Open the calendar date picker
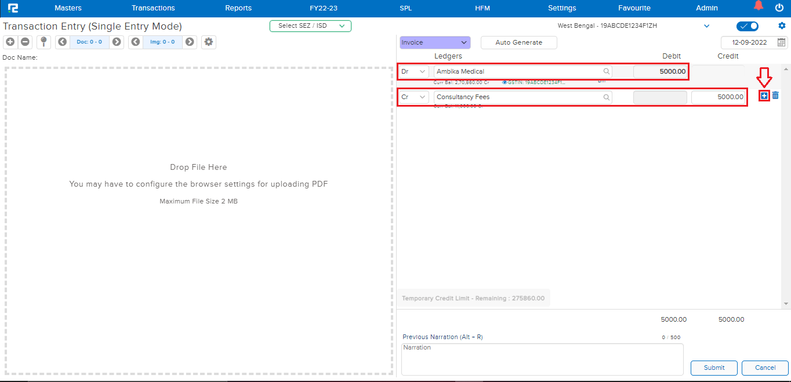The image size is (791, 382). tap(781, 42)
